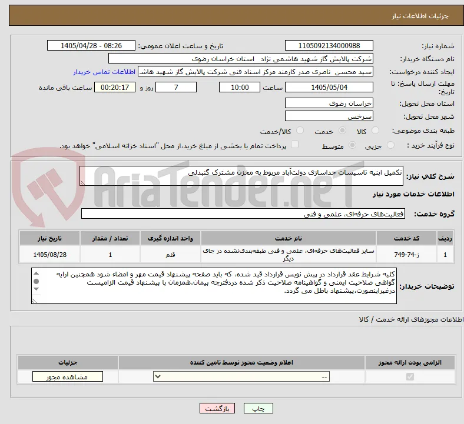Click the ردیف column header
This screenshot has height=424, width=464.
tap(445, 238)
